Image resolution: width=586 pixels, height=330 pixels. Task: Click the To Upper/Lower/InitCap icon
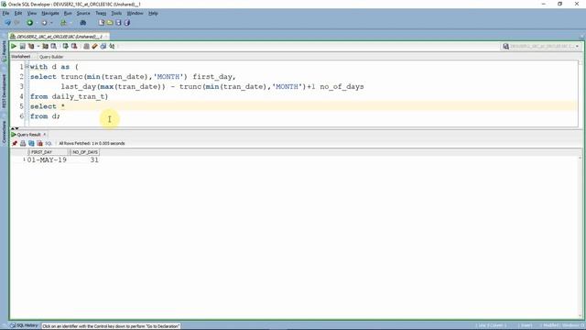tap(112, 47)
